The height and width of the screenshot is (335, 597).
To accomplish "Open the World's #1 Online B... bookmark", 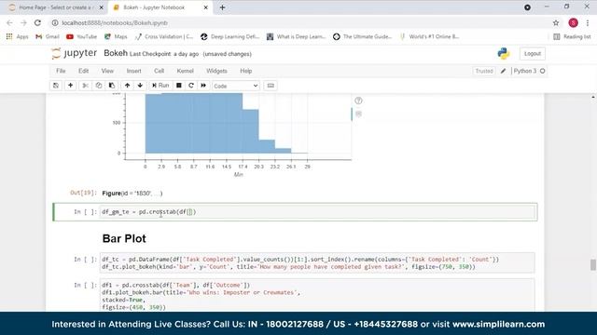I will pyautogui.click(x=429, y=36).
